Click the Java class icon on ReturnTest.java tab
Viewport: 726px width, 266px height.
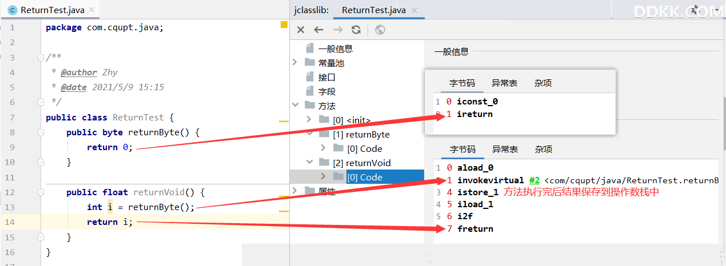(12, 10)
